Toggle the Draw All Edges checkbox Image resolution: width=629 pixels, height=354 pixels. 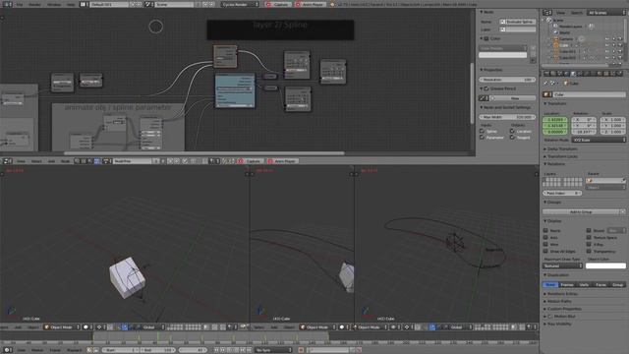coord(545,251)
